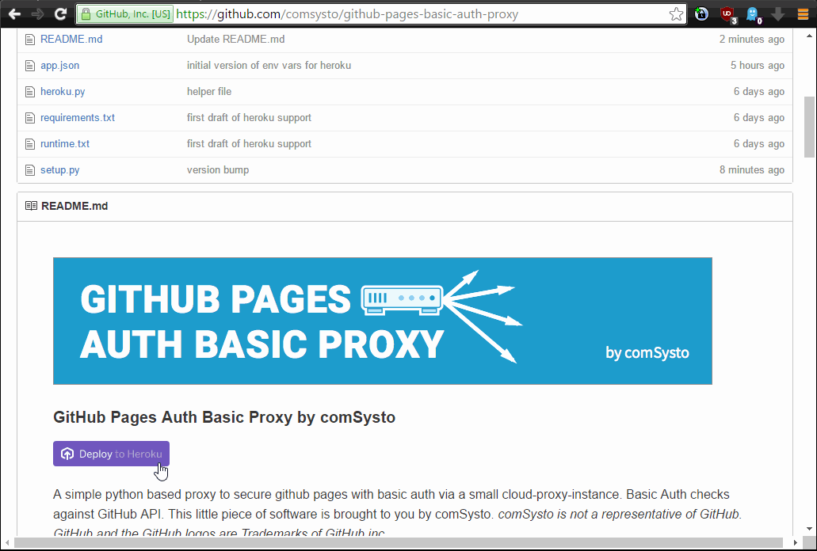Open the uBlock Origin extension icon
817x551 pixels.
click(x=728, y=14)
